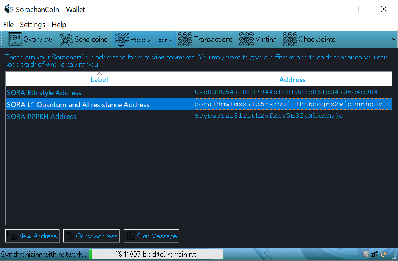This screenshot has height=261, width=398.
Task: Click the New Address button
Action: [x=32, y=236]
